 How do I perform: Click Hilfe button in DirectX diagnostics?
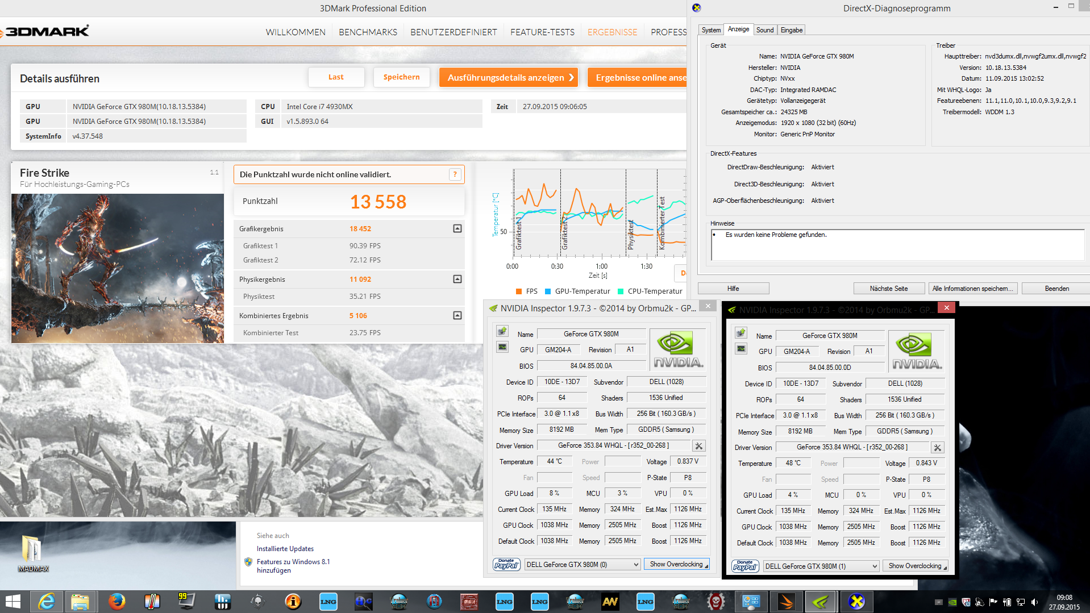click(x=733, y=289)
